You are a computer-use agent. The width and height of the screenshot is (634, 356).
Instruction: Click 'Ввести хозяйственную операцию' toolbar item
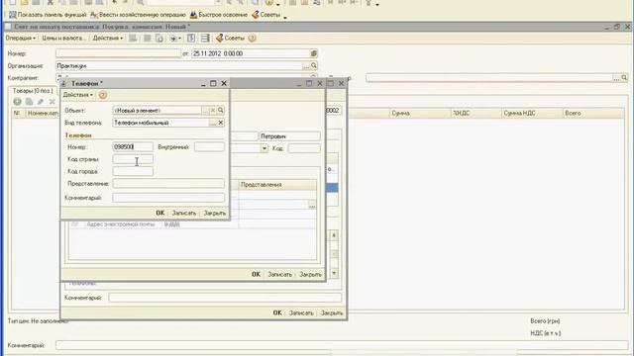tap(138, 15)
